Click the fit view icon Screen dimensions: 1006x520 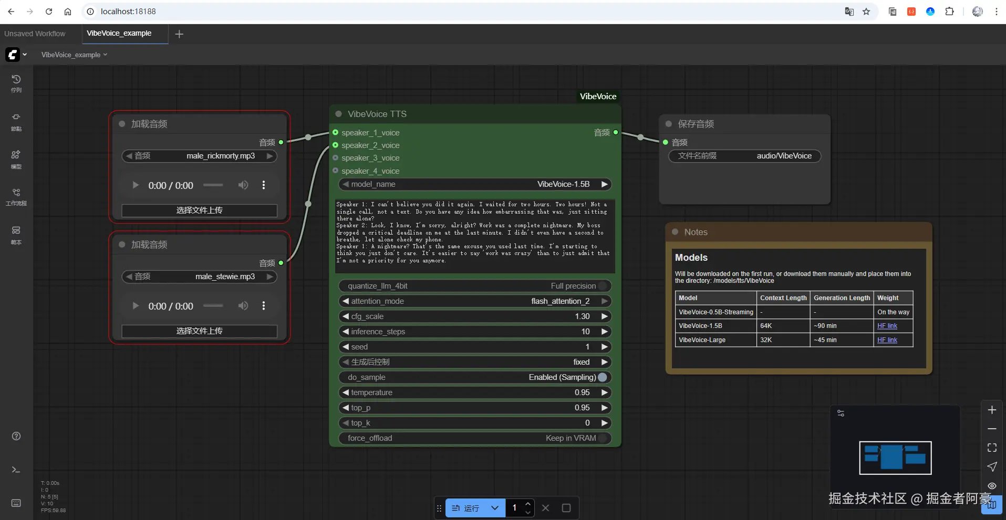[x=992, y=448]
